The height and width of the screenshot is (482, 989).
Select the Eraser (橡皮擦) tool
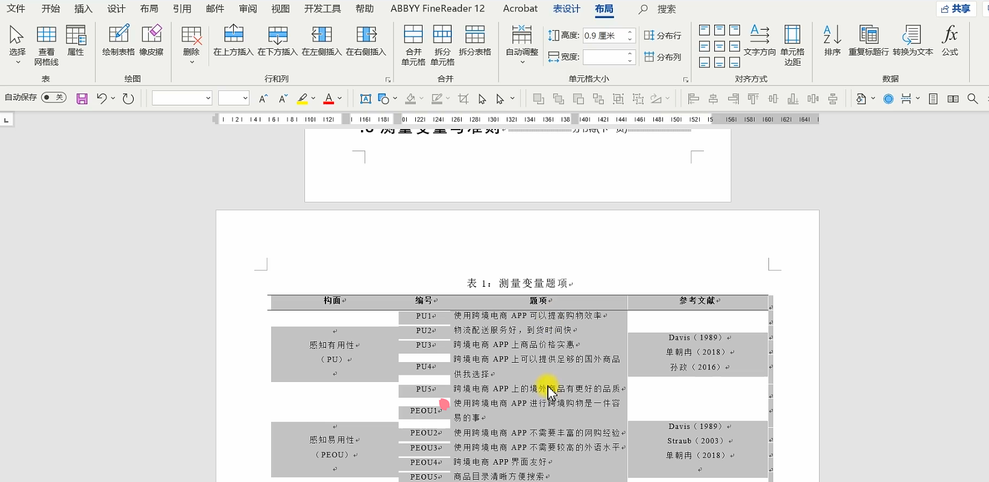point(151,41)
